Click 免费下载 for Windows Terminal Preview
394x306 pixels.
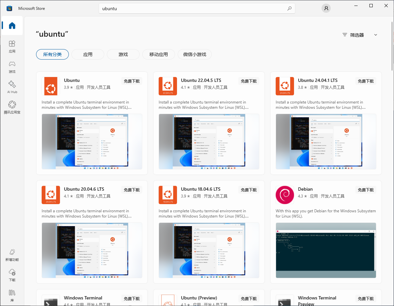pos(366,298)
